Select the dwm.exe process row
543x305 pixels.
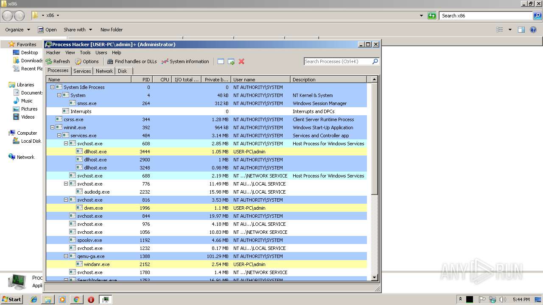click(206, 208)
